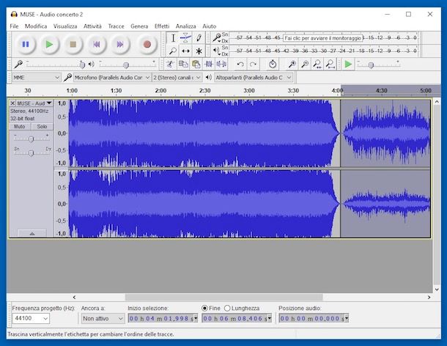This screenshot has width=447, height=346.
Task: Skip to start of the track
Action: (x=97, y=44)
